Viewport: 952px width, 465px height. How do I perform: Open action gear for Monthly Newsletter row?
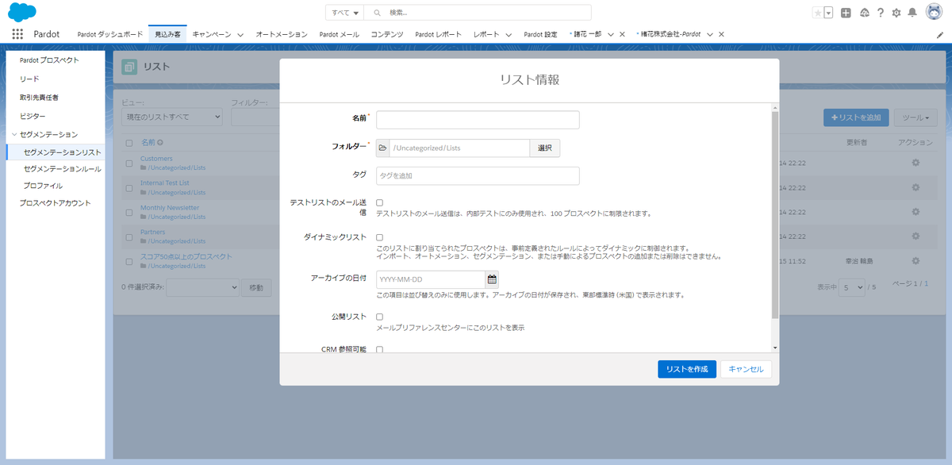coord(916,212)
